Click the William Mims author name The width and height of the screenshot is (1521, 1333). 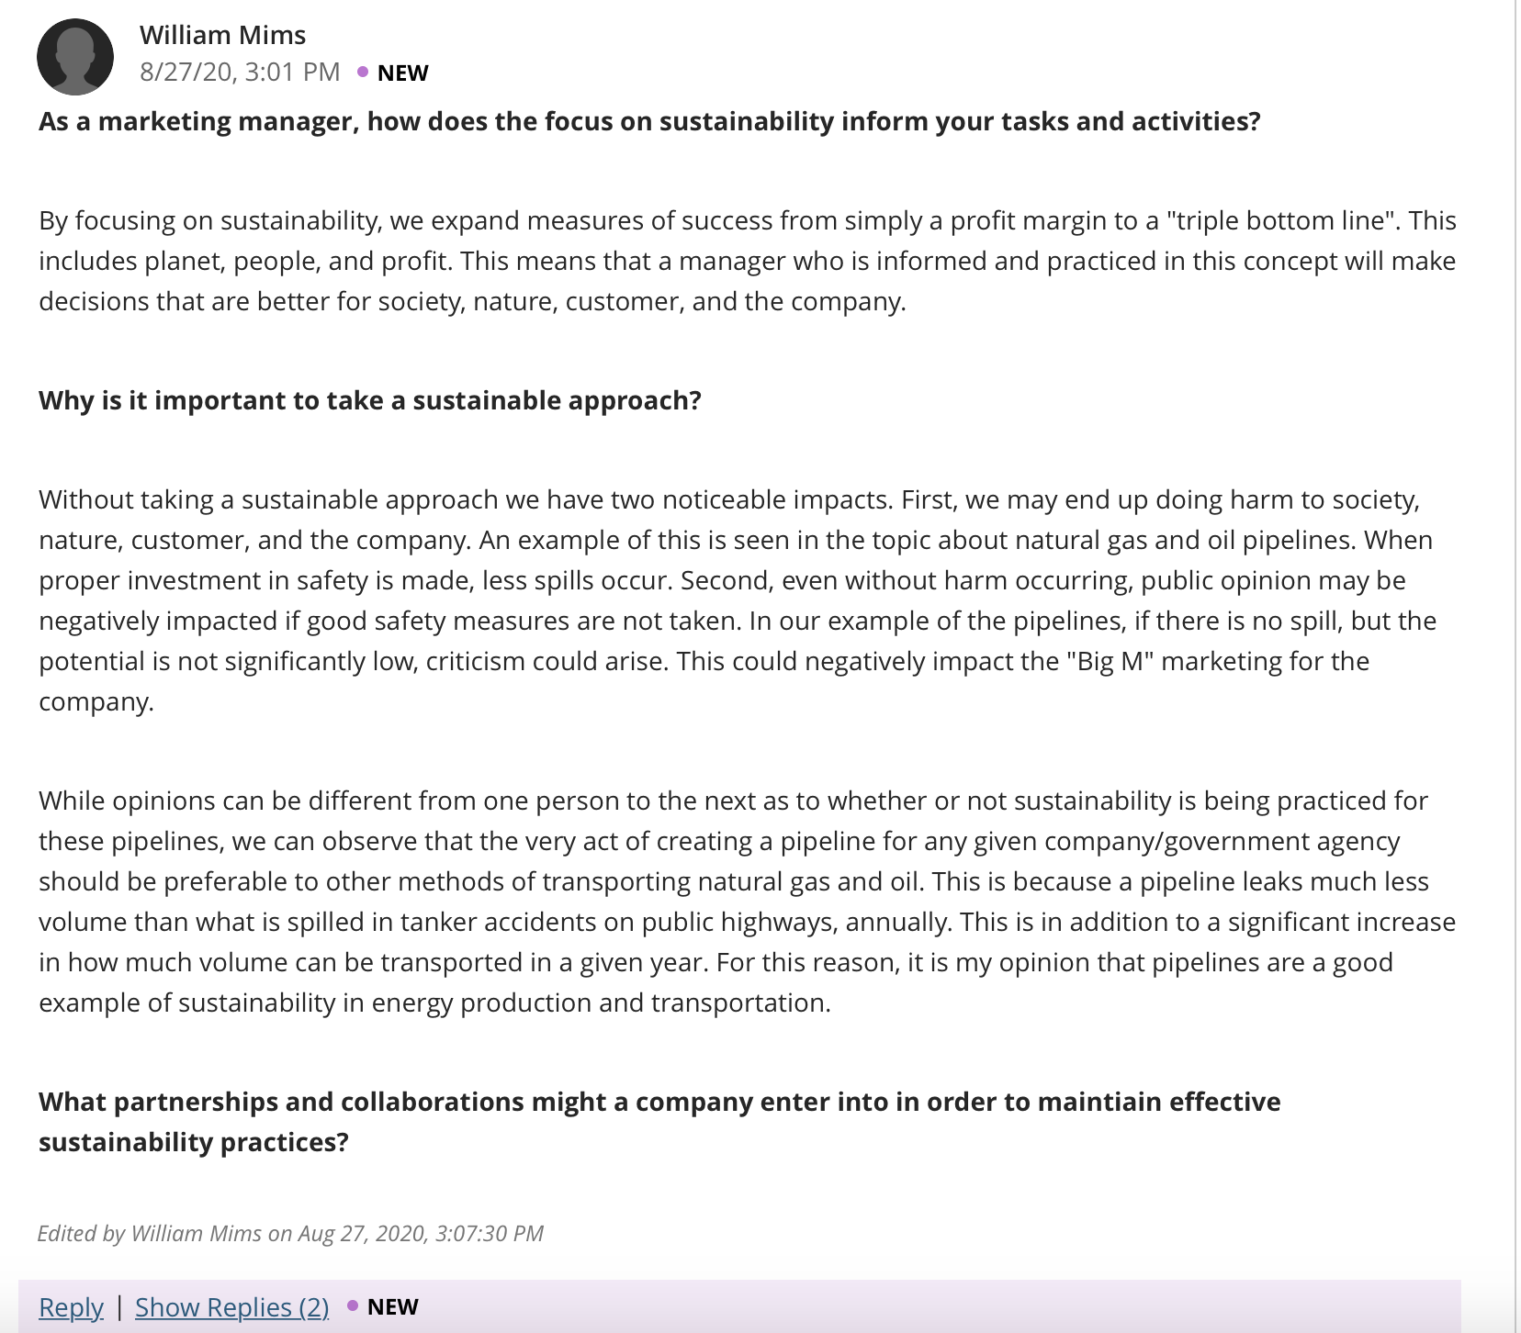point(222,35)
